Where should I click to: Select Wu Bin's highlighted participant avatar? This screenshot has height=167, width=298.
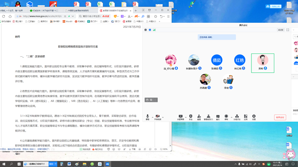(x=263, y=63)
